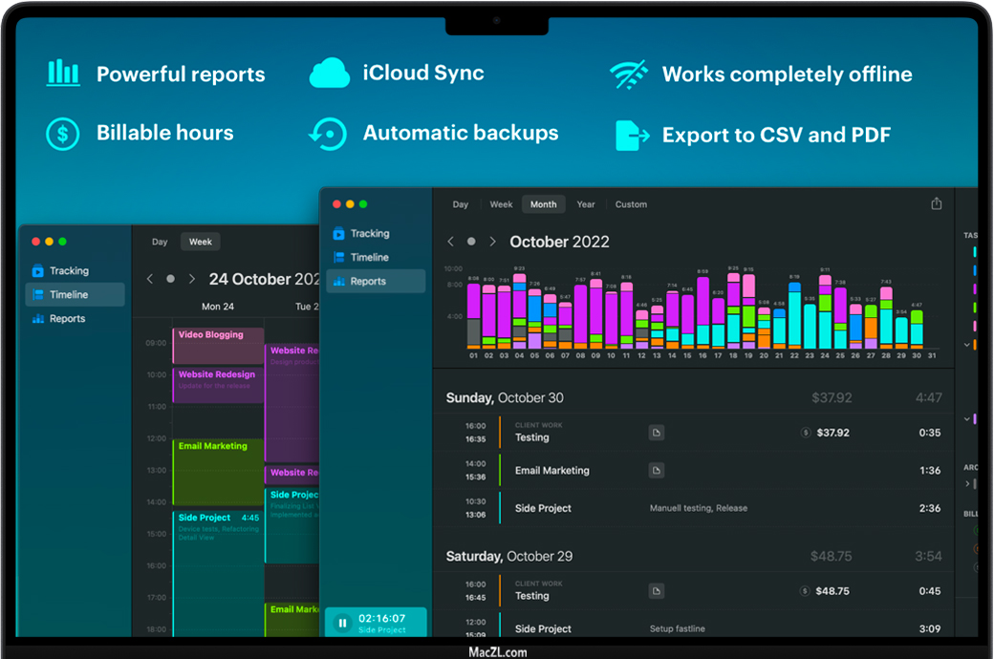
Task: Click the today dot beside October 2022
Action: [x=471, y=242]
